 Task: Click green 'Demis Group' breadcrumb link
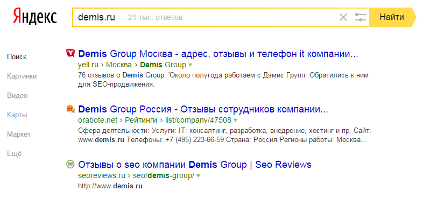[x=163, y=65]
